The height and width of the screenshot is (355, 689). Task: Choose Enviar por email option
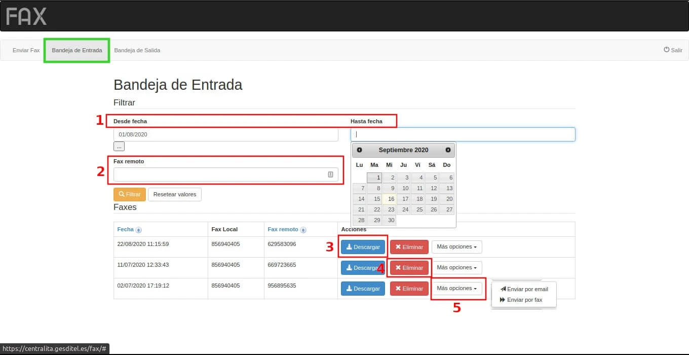[524, 289]
